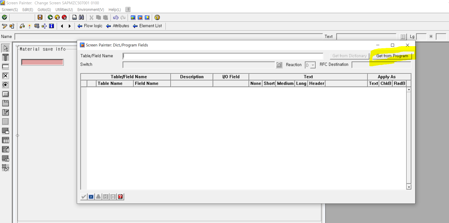The image size is (449, 223).
Task: Click the next object right triangle
Action: tap(69, 26)
